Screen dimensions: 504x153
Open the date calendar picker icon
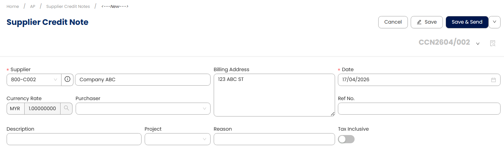tap(493, 80)
